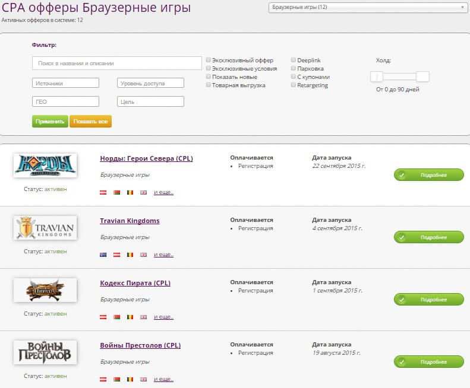
Task: Open the ГЕО filter dropdown
Action: (65, 101)
